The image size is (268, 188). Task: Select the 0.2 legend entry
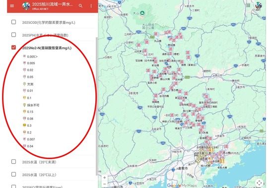(27, 132)
